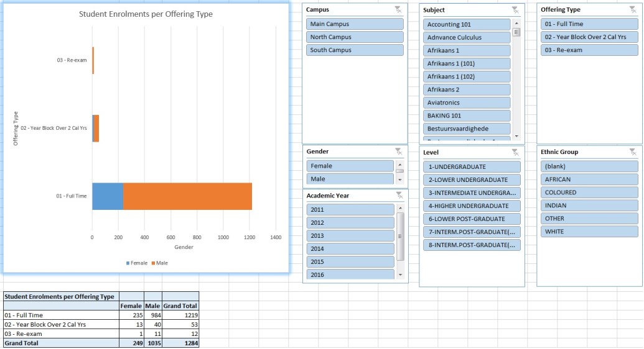Clear the Level slicer filter
644x349 pixels.
pos(515,152)
